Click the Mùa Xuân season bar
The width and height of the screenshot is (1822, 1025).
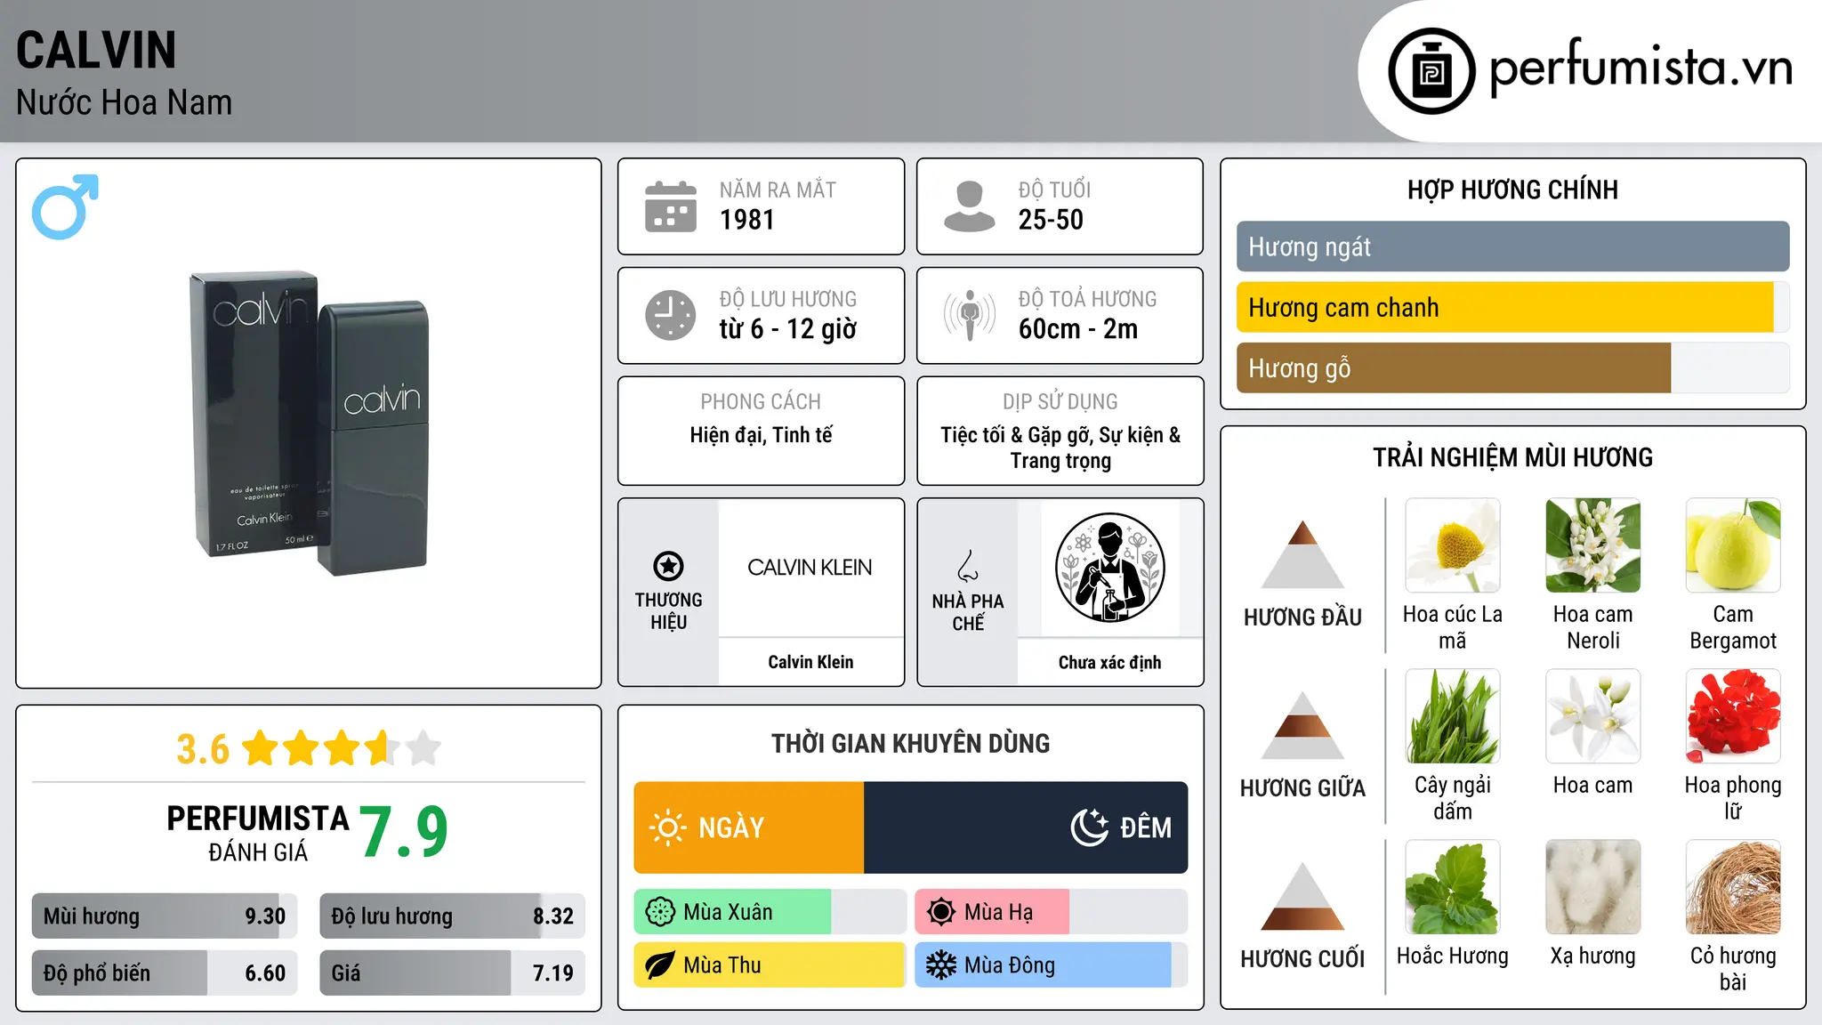(770, 912)
